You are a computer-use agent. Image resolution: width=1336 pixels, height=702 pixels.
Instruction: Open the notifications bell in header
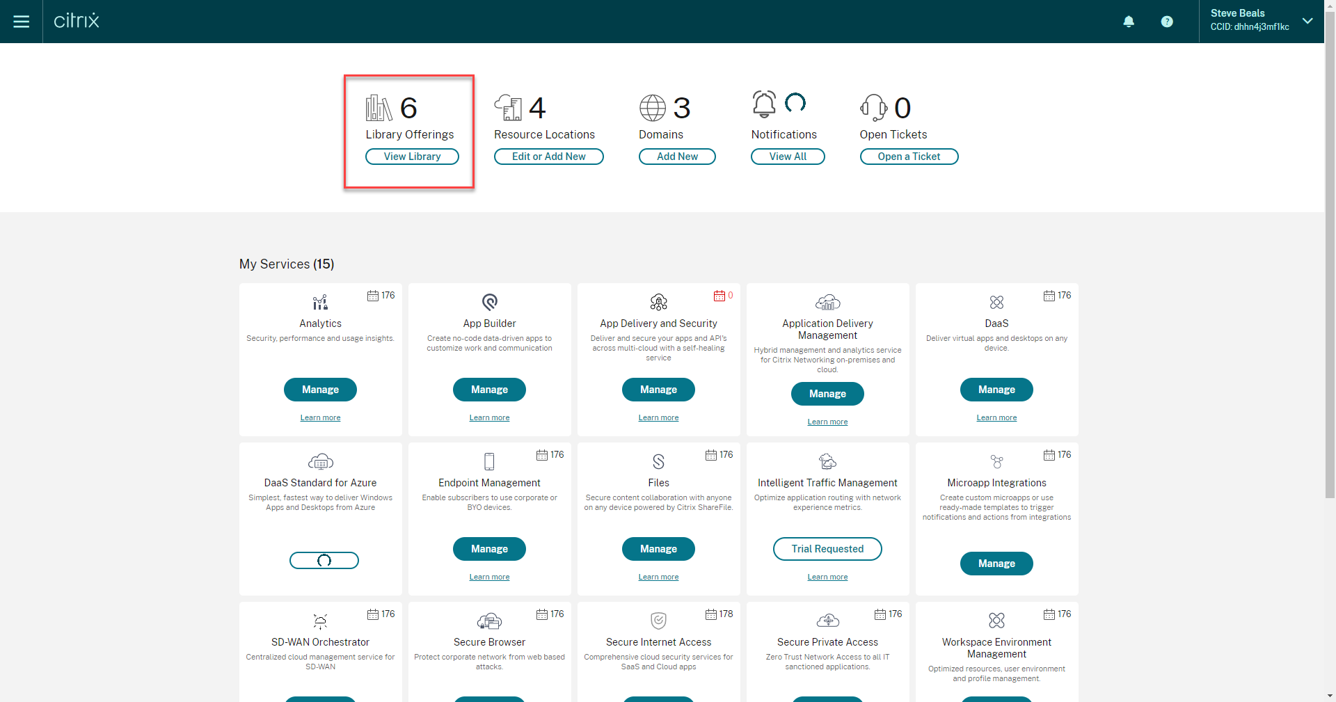pyautogui.click(x=1129, y=22)
